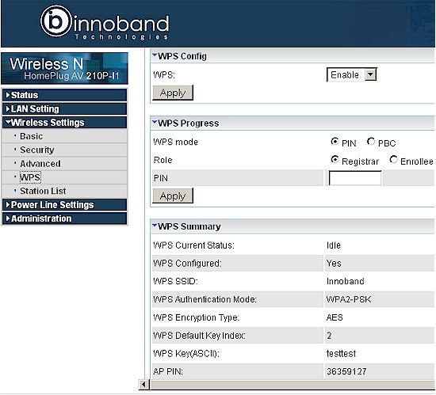Click the WPS Current Status value Idle
The width and height of the screenshot is (436, 395).
(334, 245)
